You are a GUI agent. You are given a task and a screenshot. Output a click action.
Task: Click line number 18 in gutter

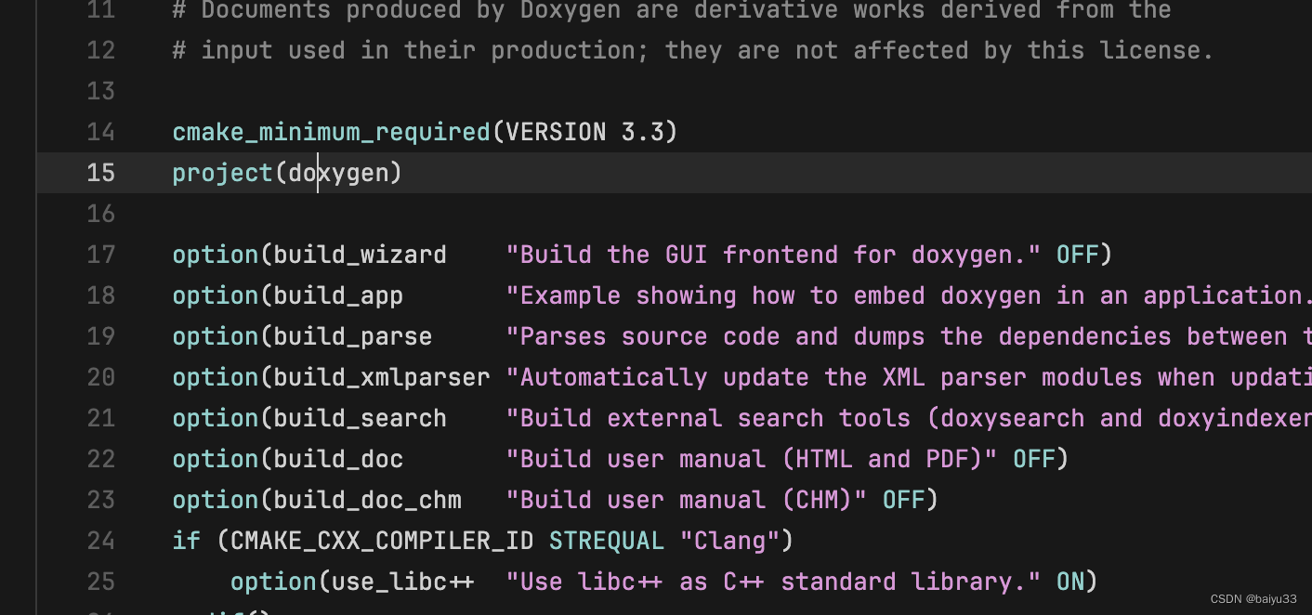pyautogui.click(x=100, y=295)
